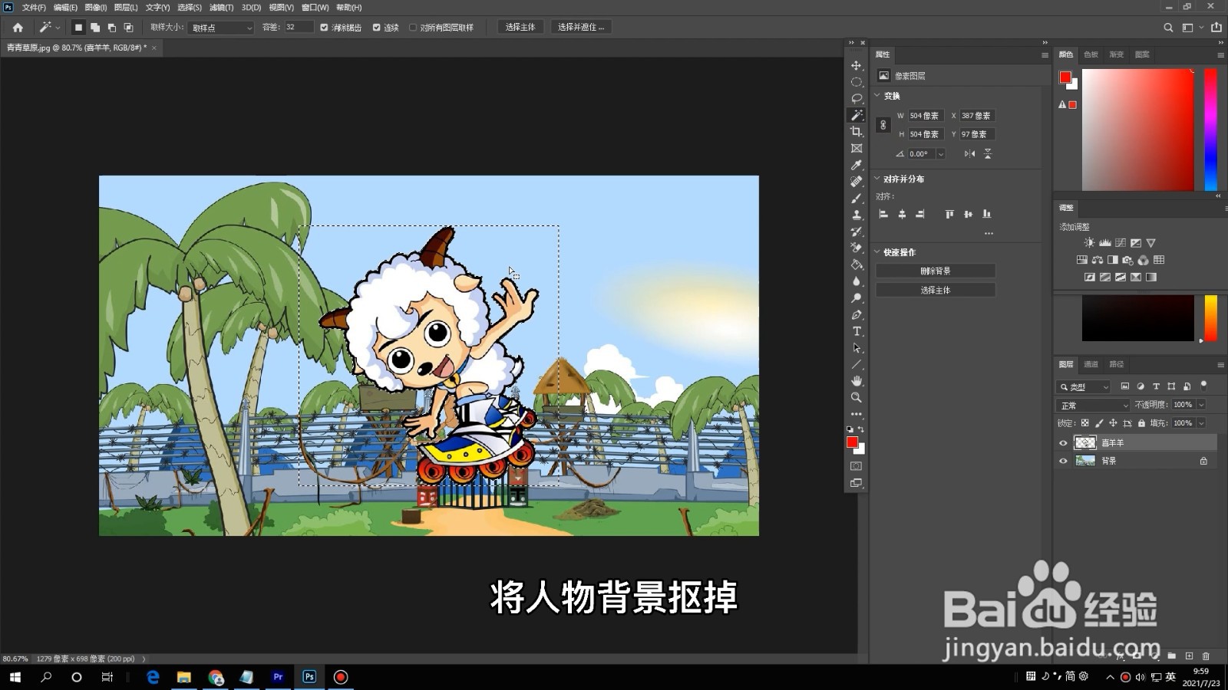Toggle lock all button in Layers
1228x690 pixels.
tap(1141, 423)
